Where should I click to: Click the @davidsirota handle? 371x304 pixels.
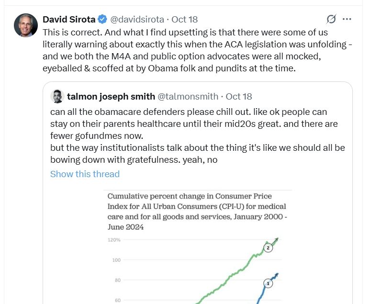[x=137, y=20]
